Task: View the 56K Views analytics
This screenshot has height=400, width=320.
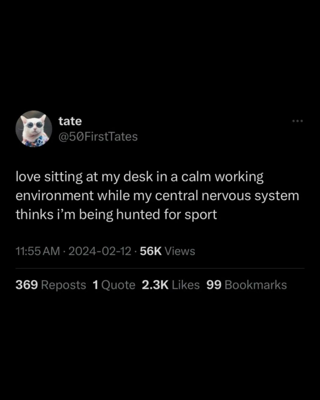Action: [x=167, y=251]
